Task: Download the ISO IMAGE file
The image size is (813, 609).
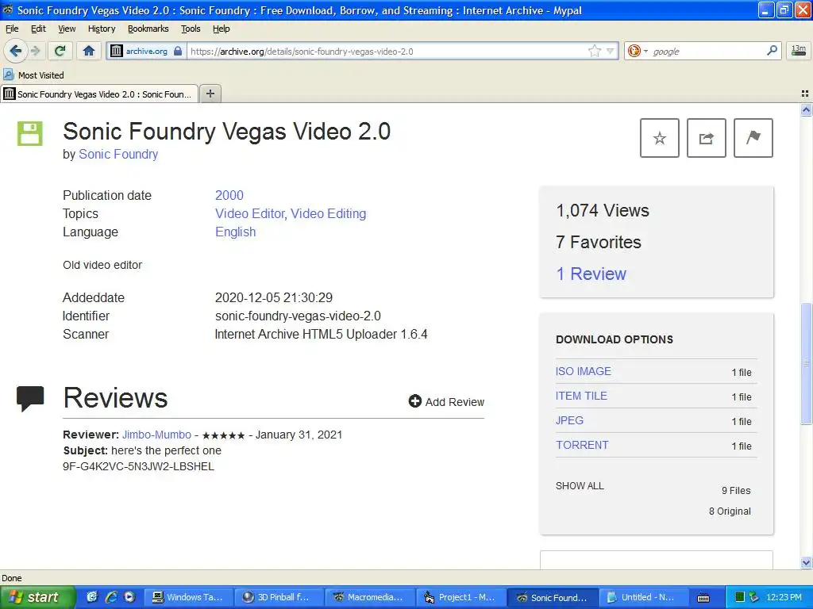Action: (584, 371)
